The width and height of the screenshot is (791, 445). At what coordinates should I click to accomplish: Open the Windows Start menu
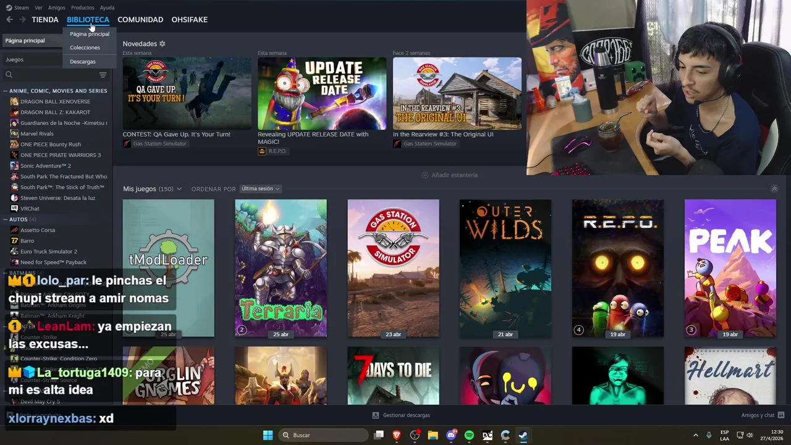268,435
